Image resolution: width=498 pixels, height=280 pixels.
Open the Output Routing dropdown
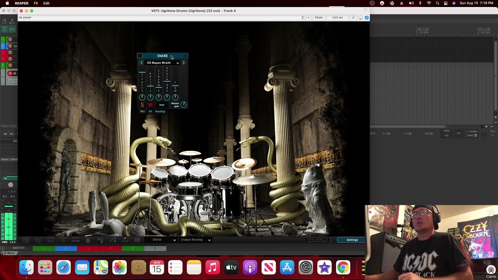[x=195, y=240]
